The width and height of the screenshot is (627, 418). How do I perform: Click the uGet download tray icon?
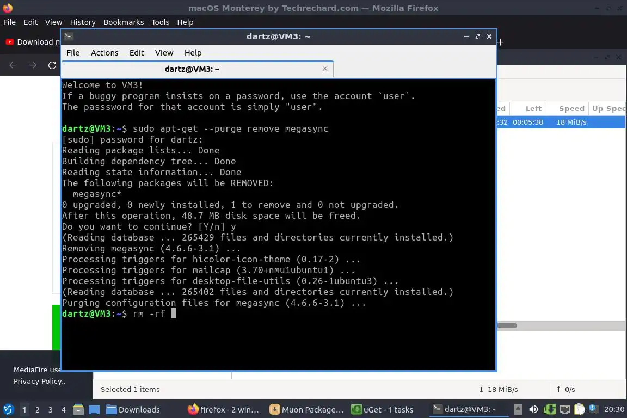549,409
